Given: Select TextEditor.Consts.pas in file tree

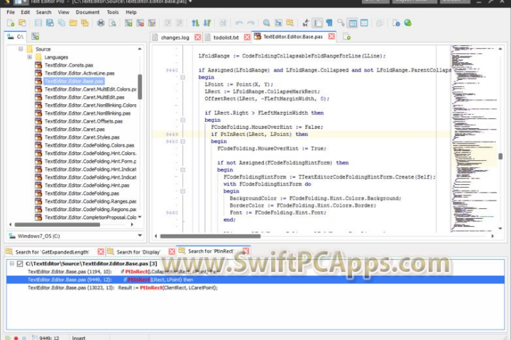Looking at the screenshot, I should (x=69, y=65).
